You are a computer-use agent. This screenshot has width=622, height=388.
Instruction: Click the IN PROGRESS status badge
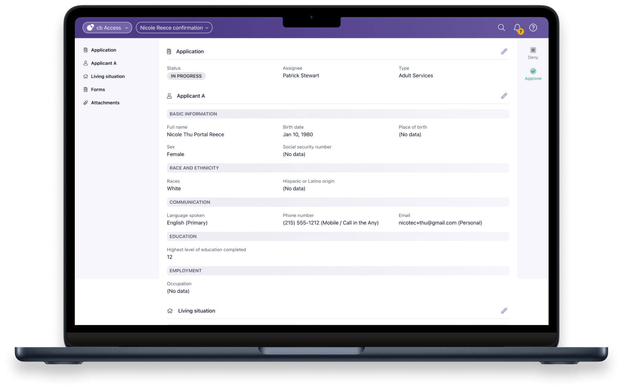pyautogui.click(x=186, y=76)
